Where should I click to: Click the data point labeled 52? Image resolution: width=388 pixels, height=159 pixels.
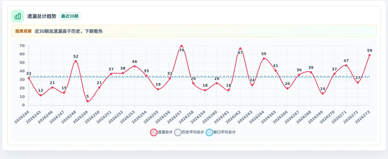(x=76, y=61)
